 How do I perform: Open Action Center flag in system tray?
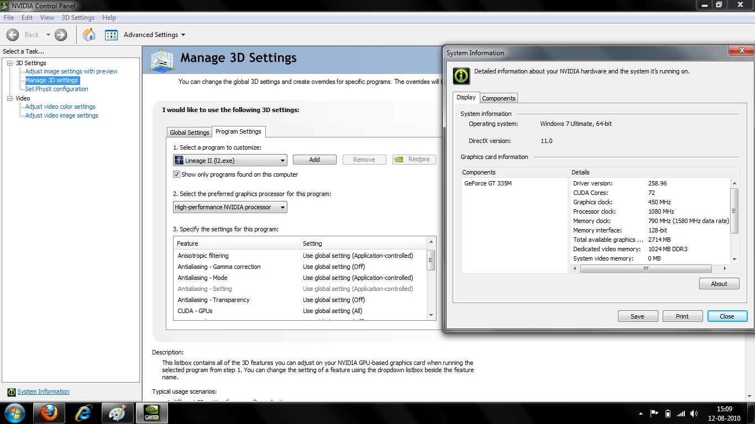(654, 414)
